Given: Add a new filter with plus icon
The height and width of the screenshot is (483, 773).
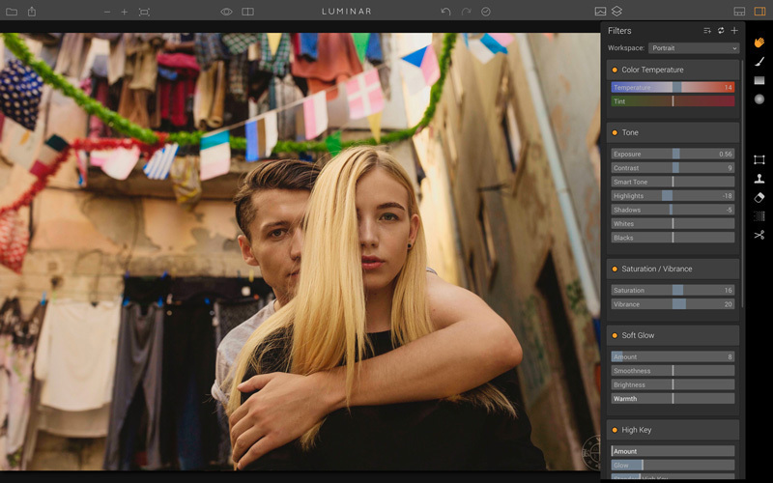Looking at the screenshot, I should [734, 31].
